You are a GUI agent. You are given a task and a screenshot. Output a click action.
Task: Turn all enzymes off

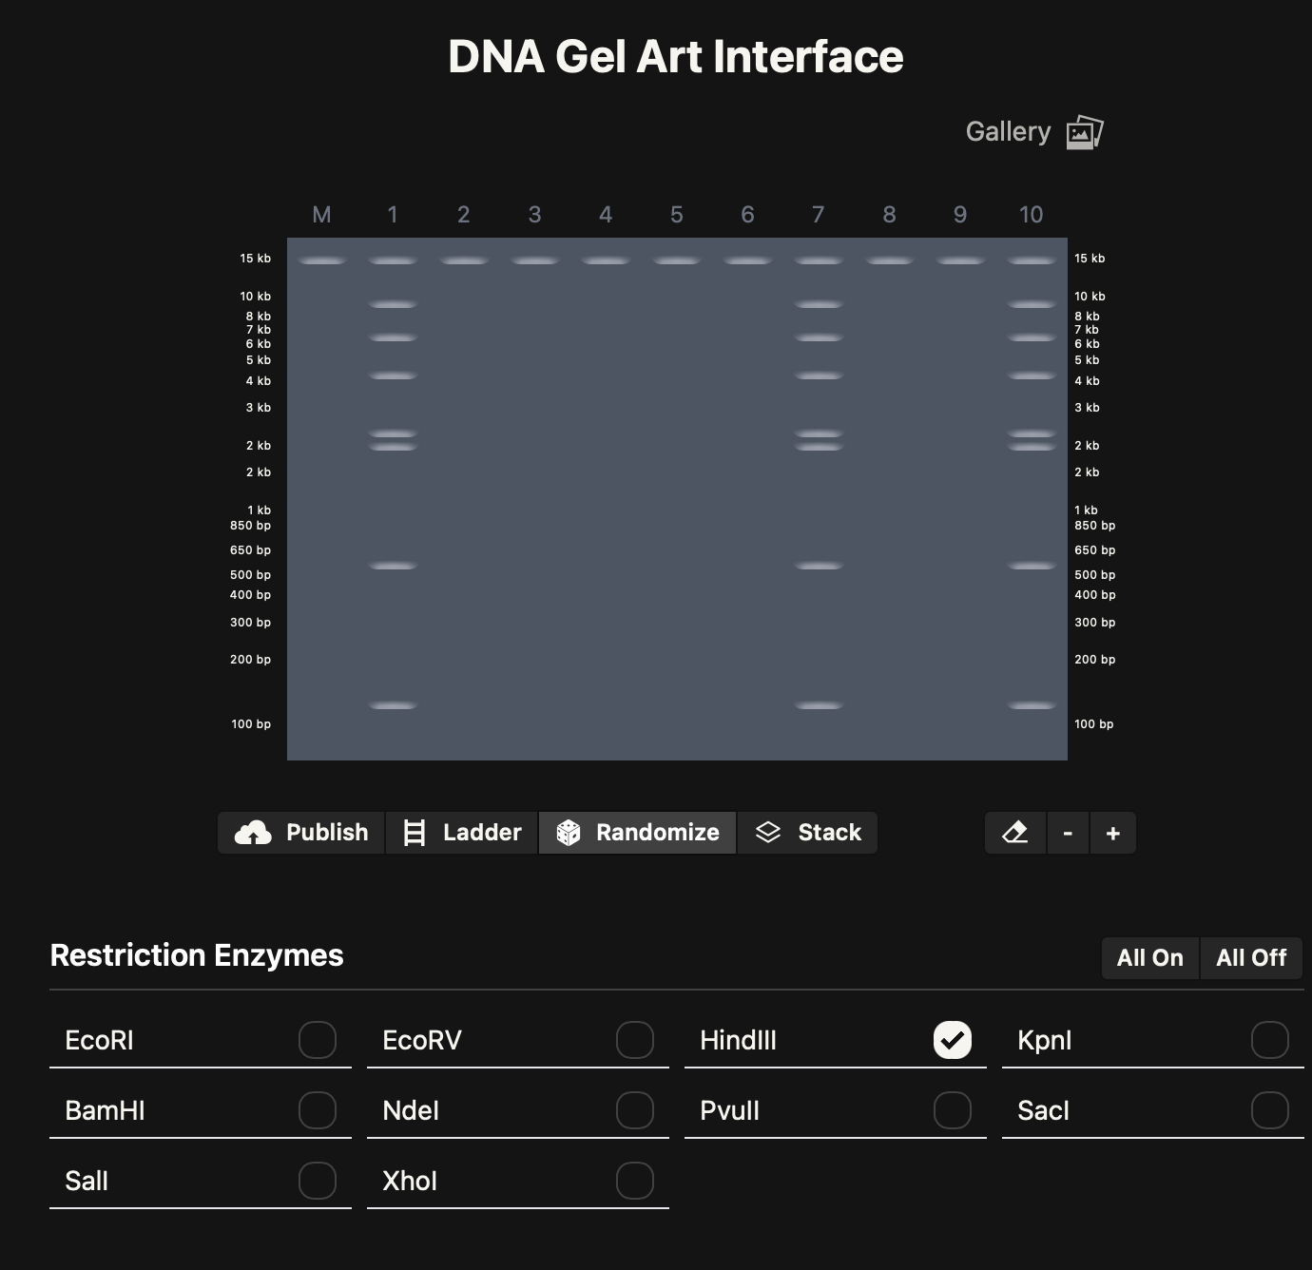tap(1251, 957)
